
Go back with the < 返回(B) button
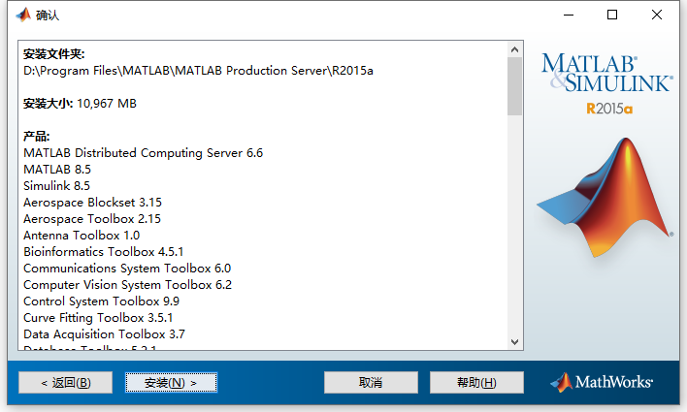[x=65, y=383]
